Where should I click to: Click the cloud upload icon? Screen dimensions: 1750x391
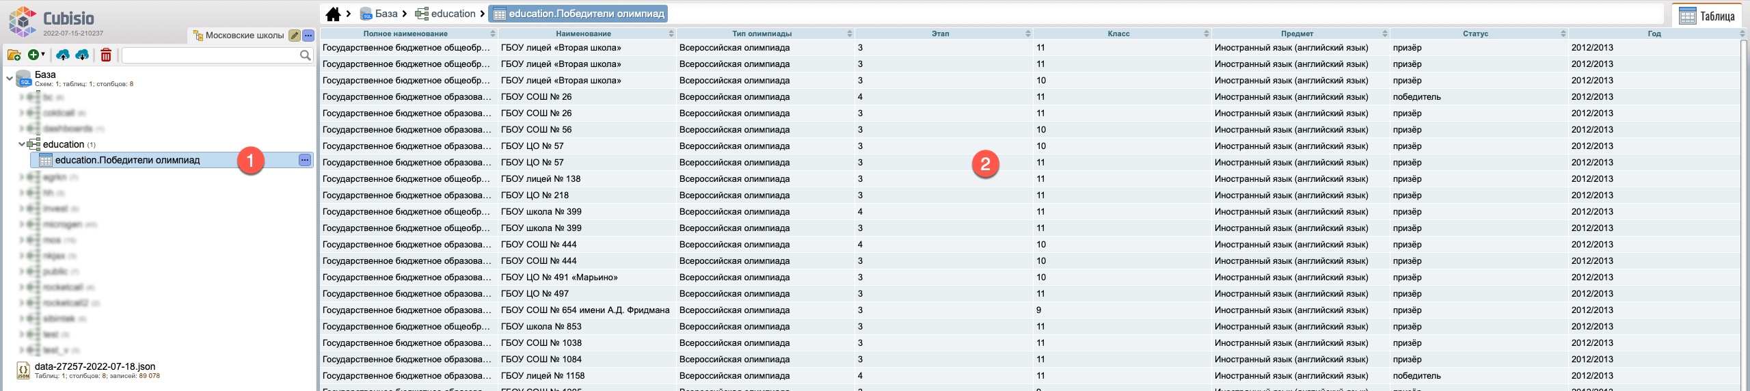(x=63, y=55)
